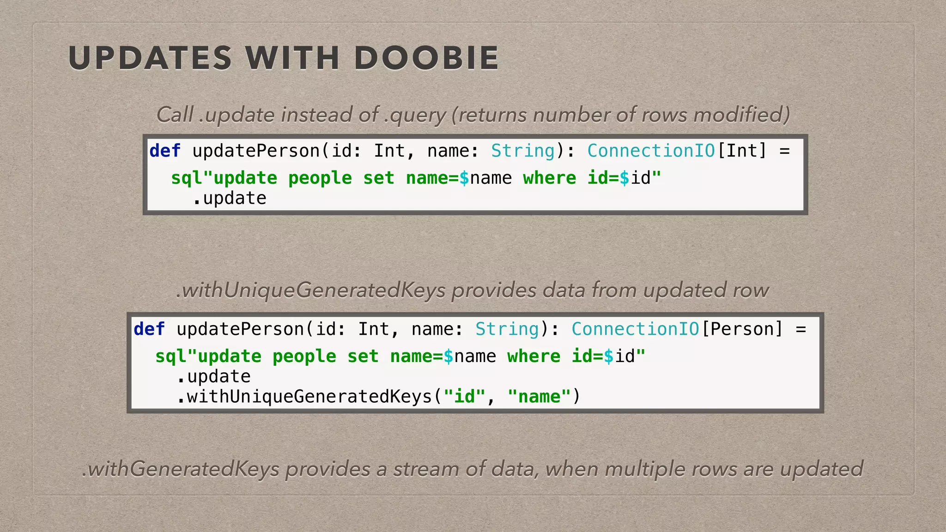Click 'sql"update people' in first code block

[x=261, y=178]
